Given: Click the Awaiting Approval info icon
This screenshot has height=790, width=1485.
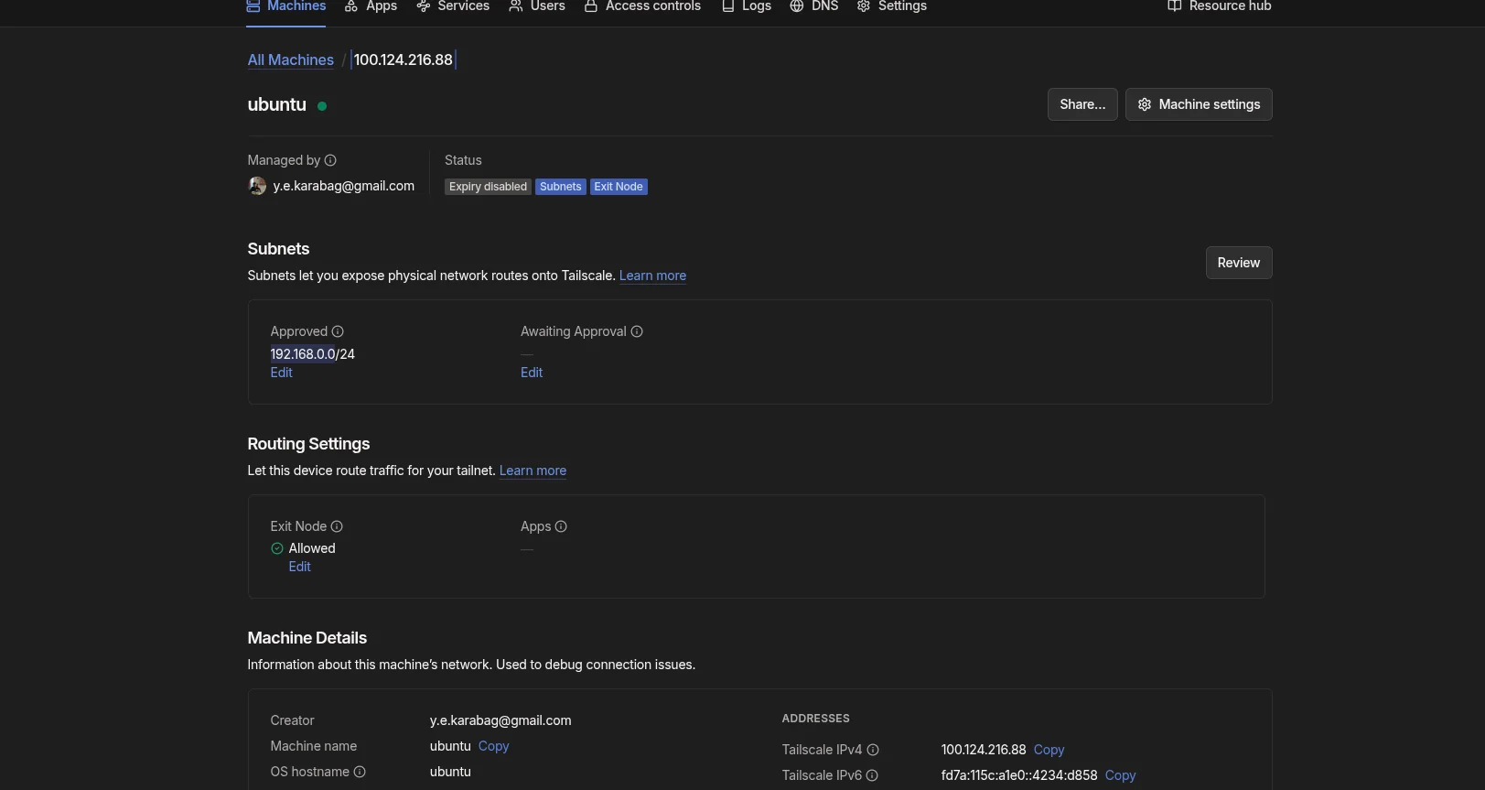Looking at the screenshot, I should tap(637, 331).
